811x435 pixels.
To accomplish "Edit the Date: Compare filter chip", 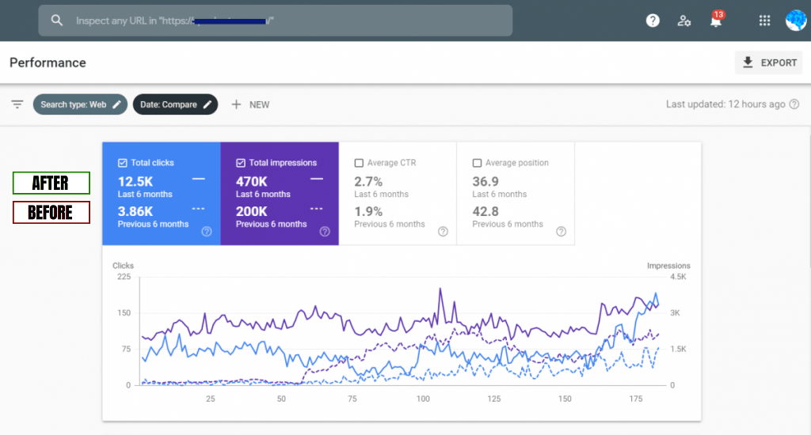I will click(x=175, y=104).
